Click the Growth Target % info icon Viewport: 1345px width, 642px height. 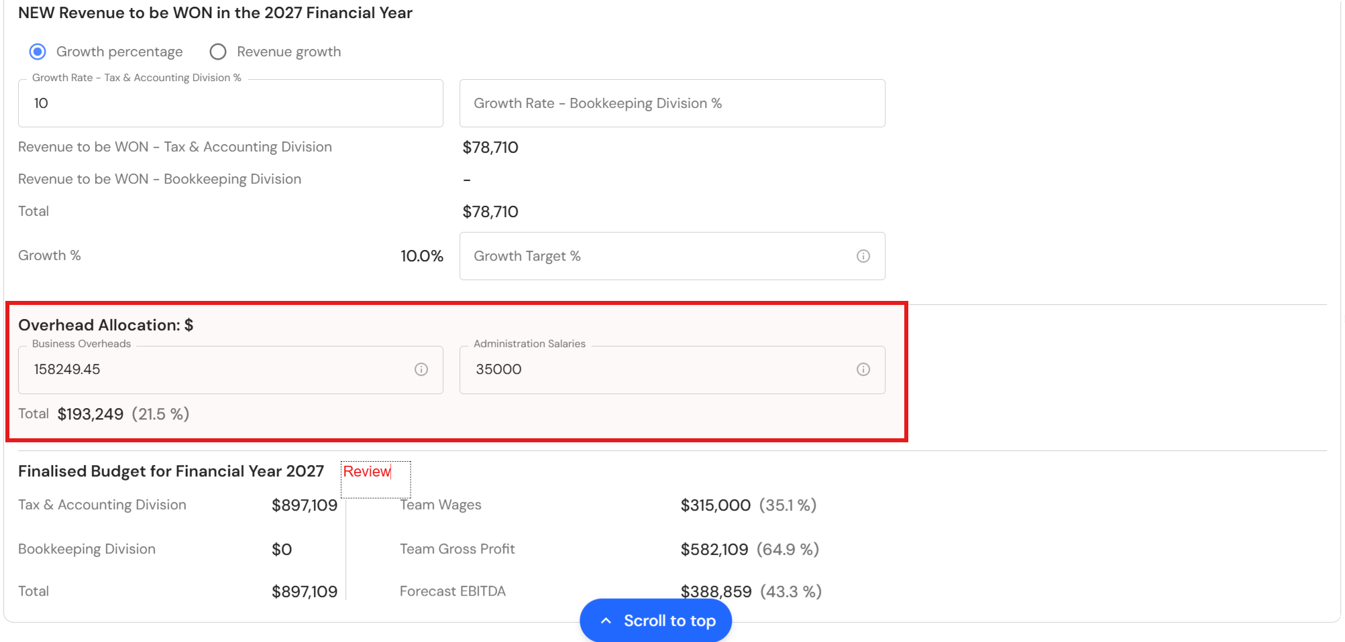point(863,256)
